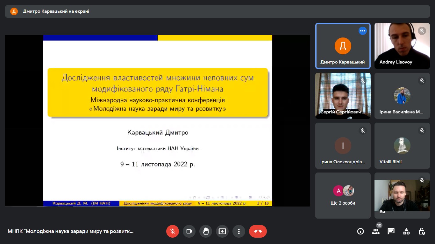Show the participants people icon
Image resolution: width=435 pixels, height=244 pixels.
coord(376,231)
